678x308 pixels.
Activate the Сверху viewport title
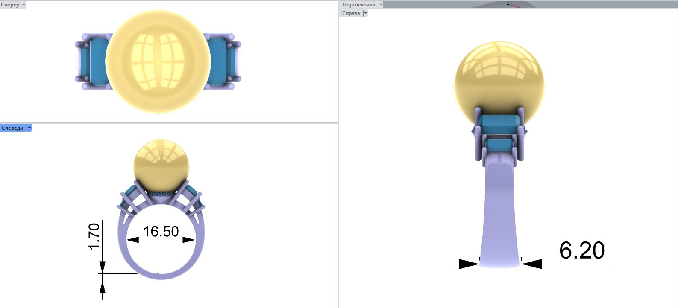10,5
